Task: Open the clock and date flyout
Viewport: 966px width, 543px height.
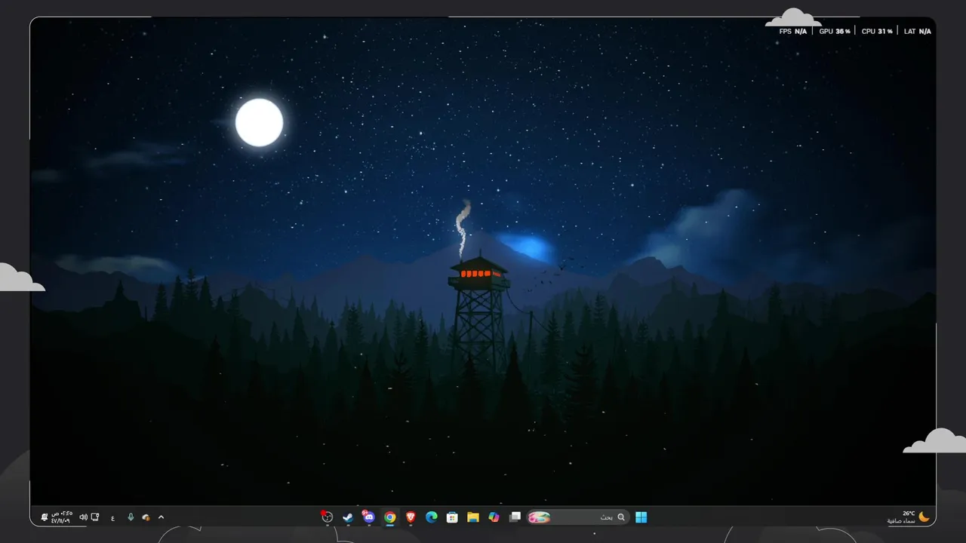Action: click(x=61, y=517)
